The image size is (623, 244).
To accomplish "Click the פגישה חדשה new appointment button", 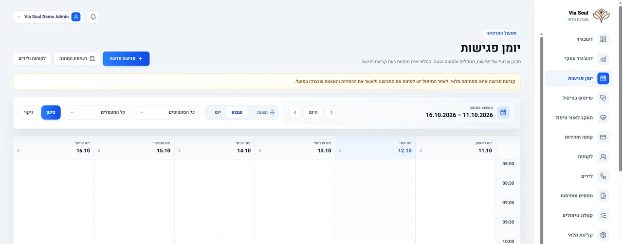I will 126,58.
